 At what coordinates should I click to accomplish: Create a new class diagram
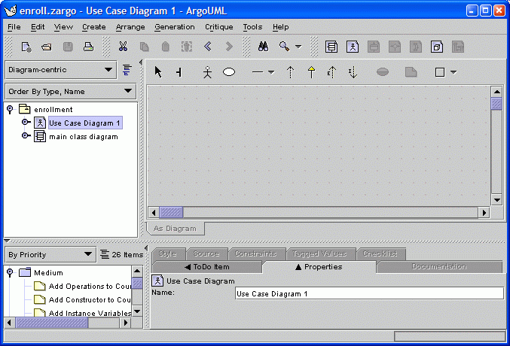(331, 47)
